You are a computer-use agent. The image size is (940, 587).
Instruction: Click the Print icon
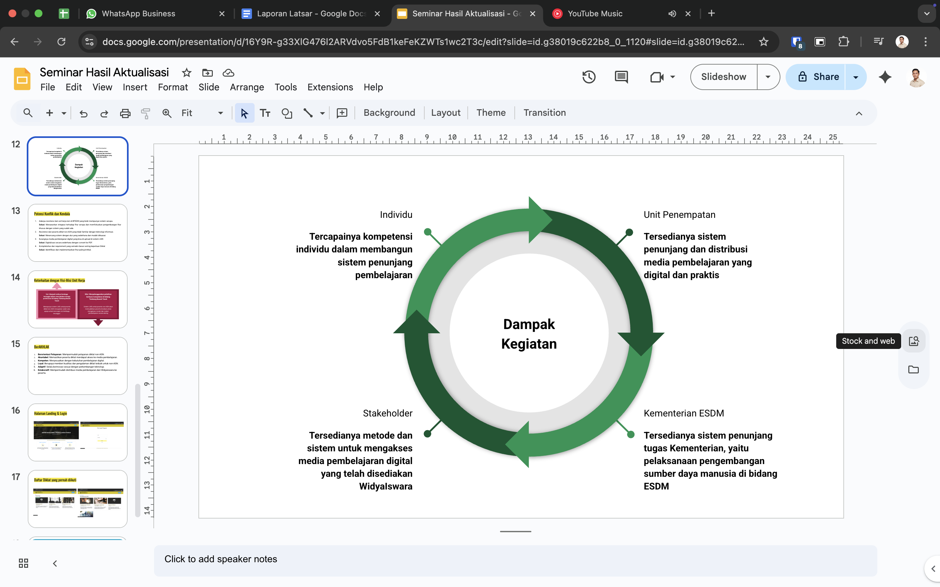[125, 113]
